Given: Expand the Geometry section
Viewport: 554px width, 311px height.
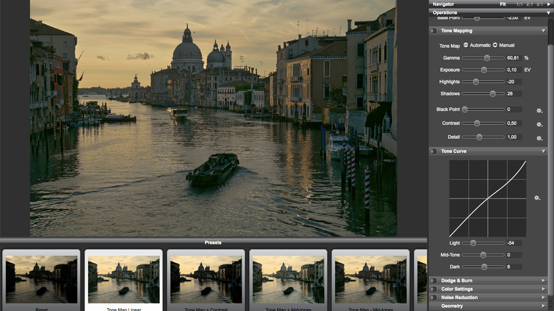Looking at the screenshot, I should click(543, 306).
